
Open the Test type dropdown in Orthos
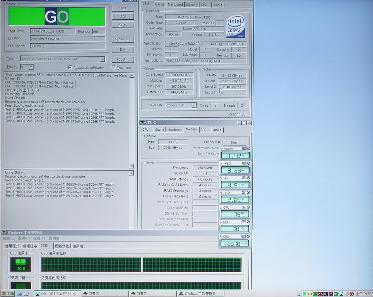coord(102,59)
